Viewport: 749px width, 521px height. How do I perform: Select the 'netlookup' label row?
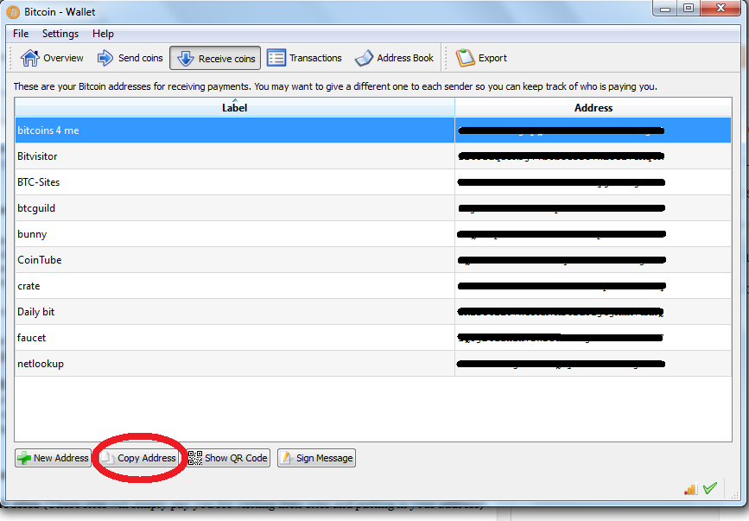click(x=234, y=364)
